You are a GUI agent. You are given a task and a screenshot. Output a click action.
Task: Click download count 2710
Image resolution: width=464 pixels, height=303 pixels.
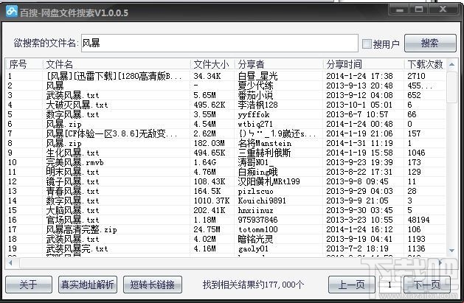(416, 76)
